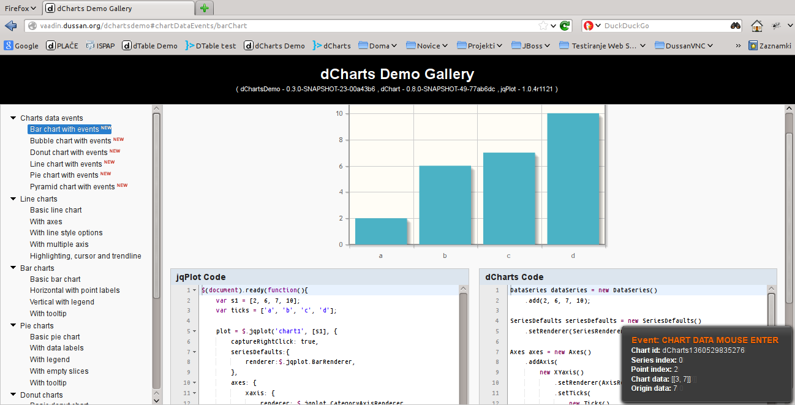
Task: Click the binoculars search icon
Action: coord(736,26)
